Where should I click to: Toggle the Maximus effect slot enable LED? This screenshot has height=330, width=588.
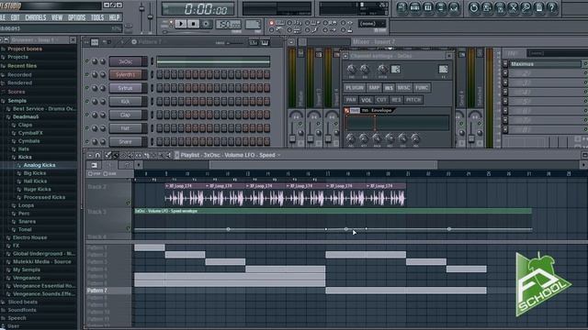coord(586,64)
